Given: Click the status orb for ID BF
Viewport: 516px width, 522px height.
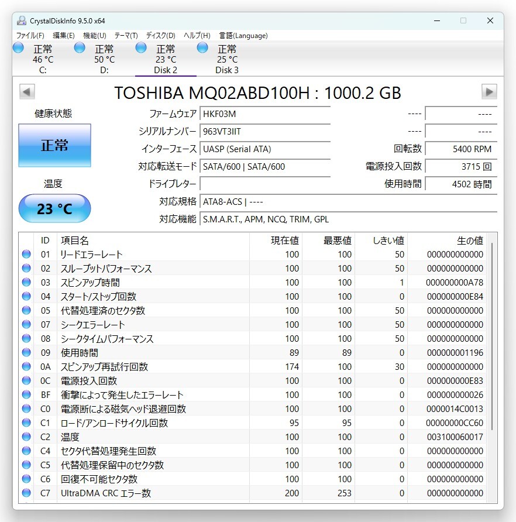Looking at the screenshot, I should (26, 394).
